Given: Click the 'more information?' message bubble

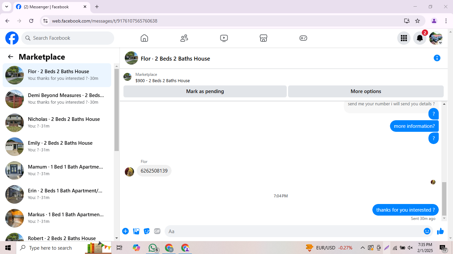Looking at the screenshot, I should [x=414, y=126].
